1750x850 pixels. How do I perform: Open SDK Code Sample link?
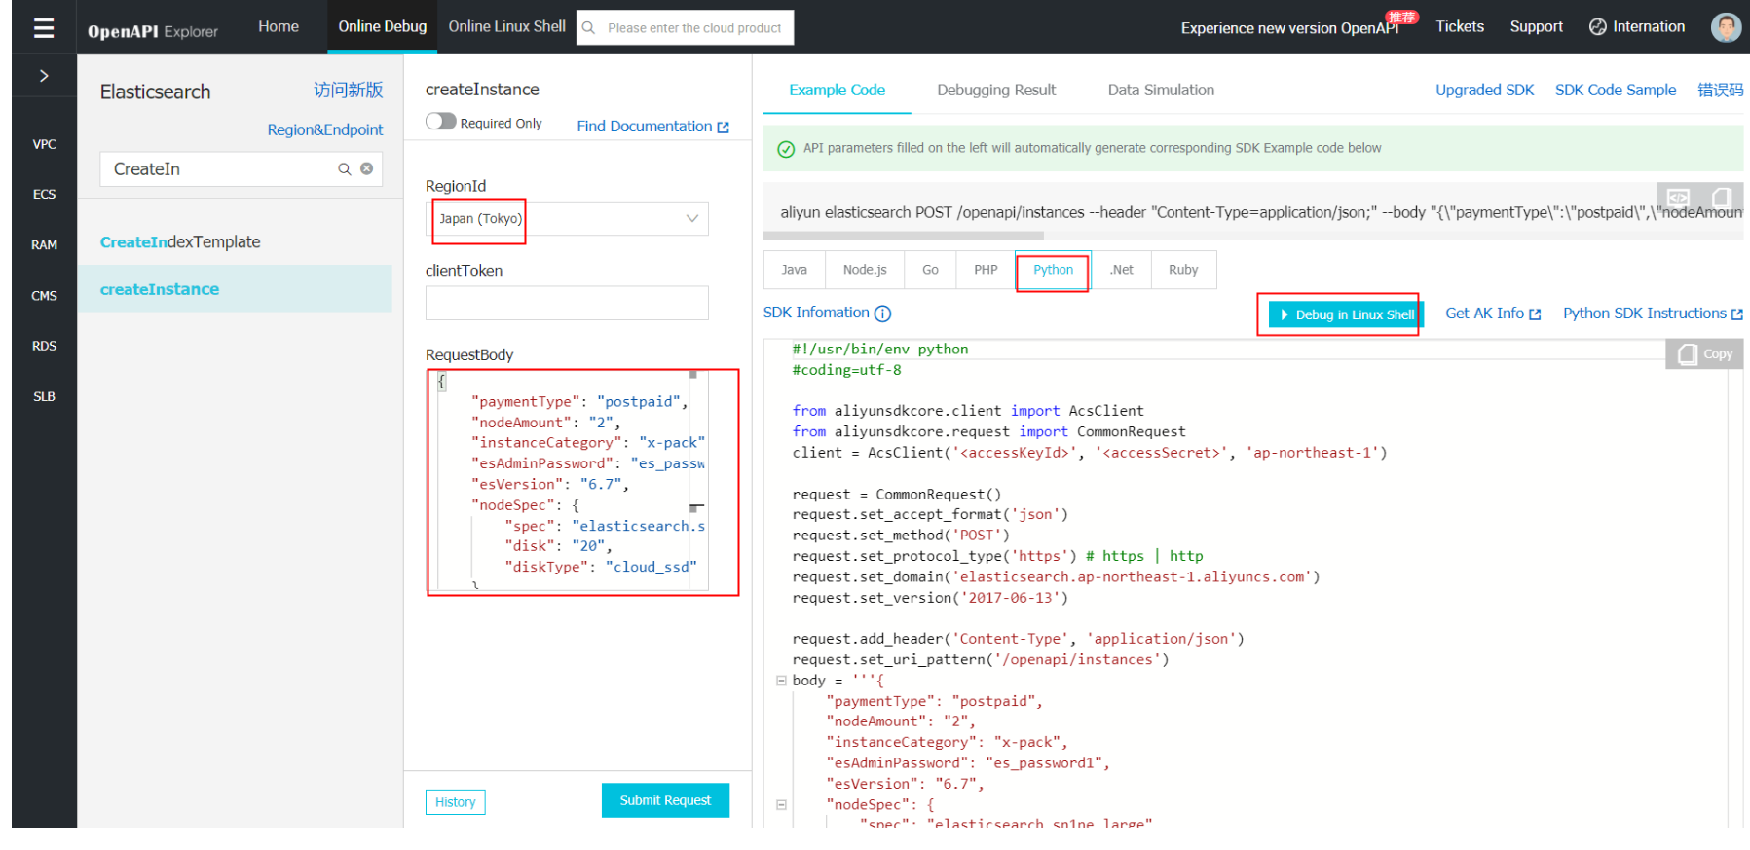[1616, 91]
